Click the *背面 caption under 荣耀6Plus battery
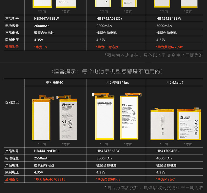The height and width of the screenshot is (193, 207). (128, 144)
